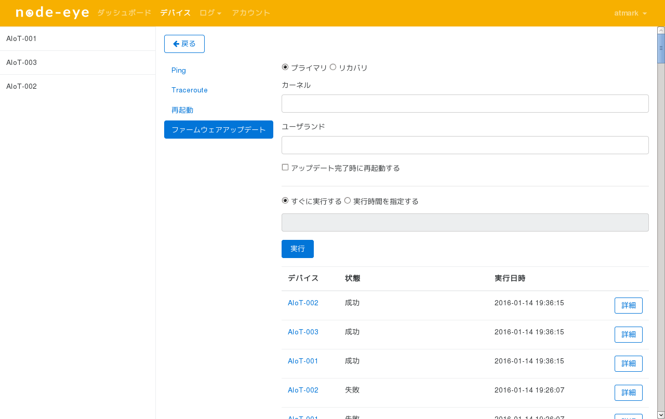The height and width of the screenshot is (419, 665).
Task: Click 2016-01-14 19:26:07 in AIoT-002 row
Action: [529, 390]
